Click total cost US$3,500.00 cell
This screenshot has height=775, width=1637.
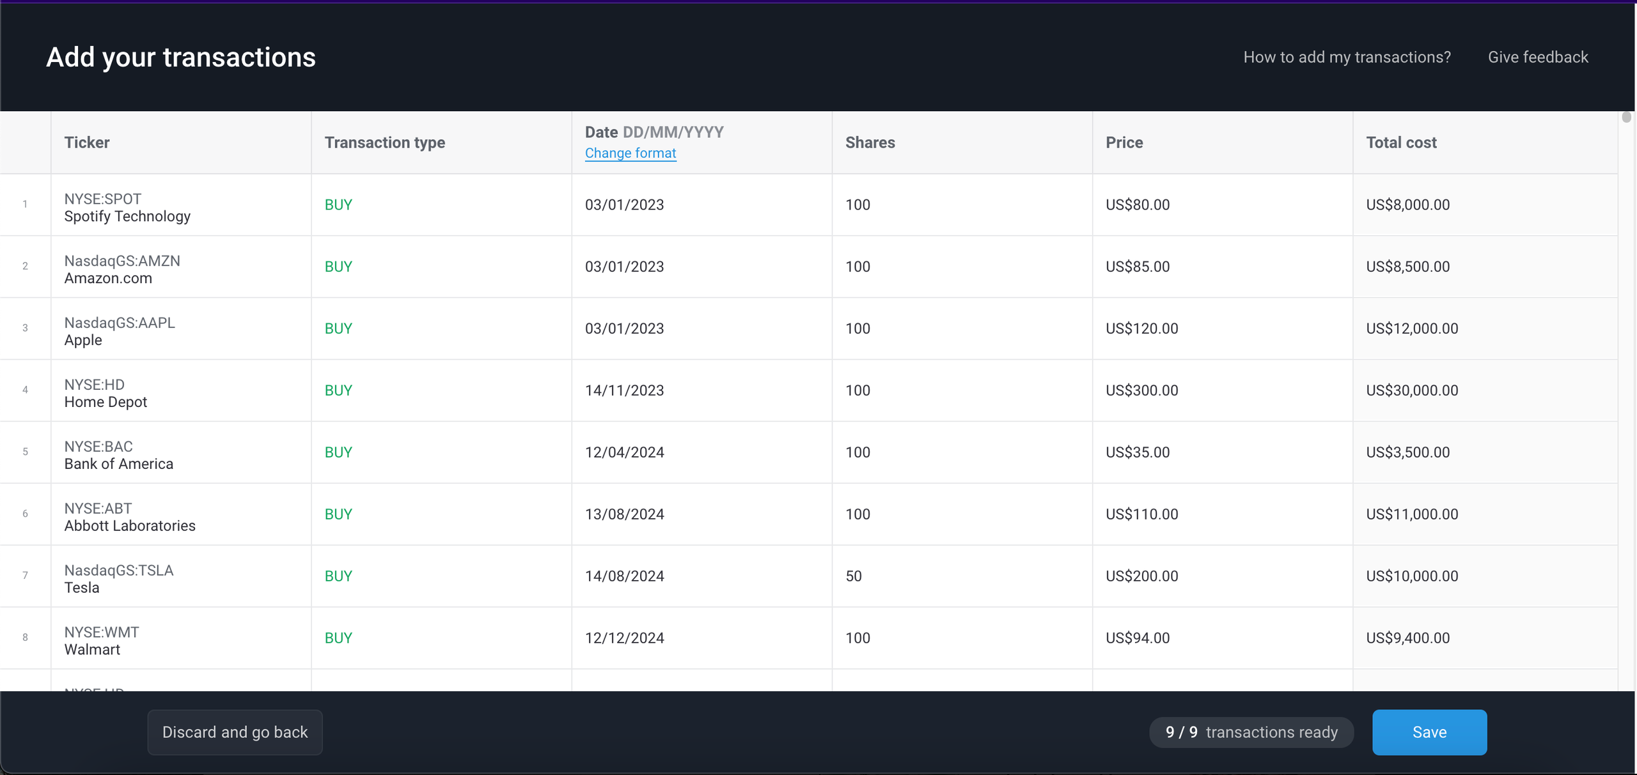(1485, 452)
